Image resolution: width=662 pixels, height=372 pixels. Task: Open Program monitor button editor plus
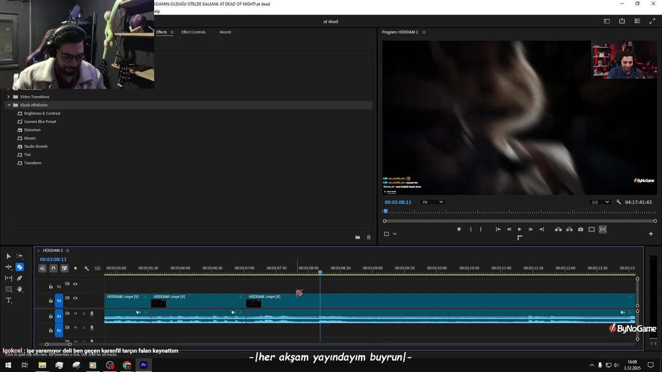click(651, 234)
